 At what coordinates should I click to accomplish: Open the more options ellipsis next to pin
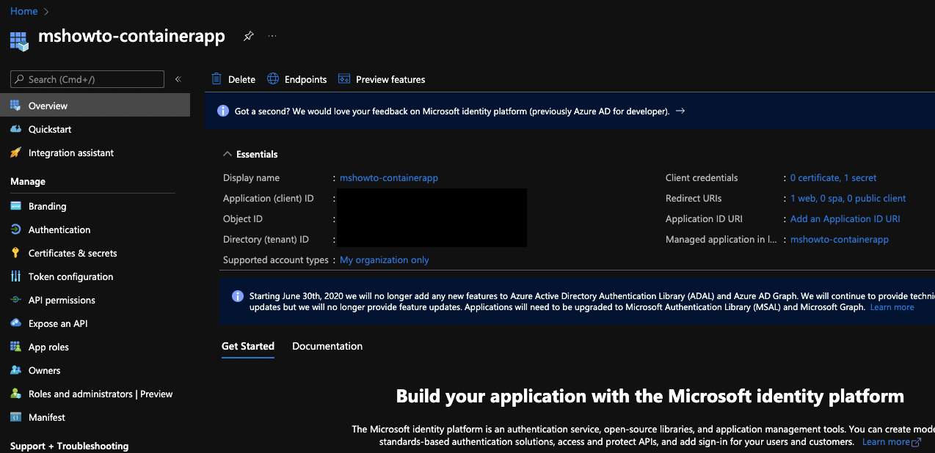[x=272, y=36]
